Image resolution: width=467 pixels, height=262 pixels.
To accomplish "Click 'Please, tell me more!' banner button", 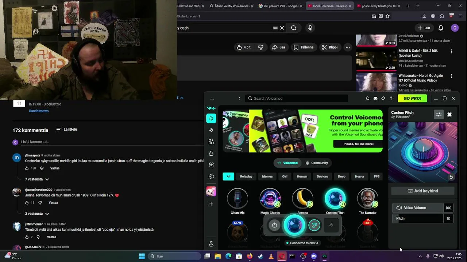I will coord(358,144).
